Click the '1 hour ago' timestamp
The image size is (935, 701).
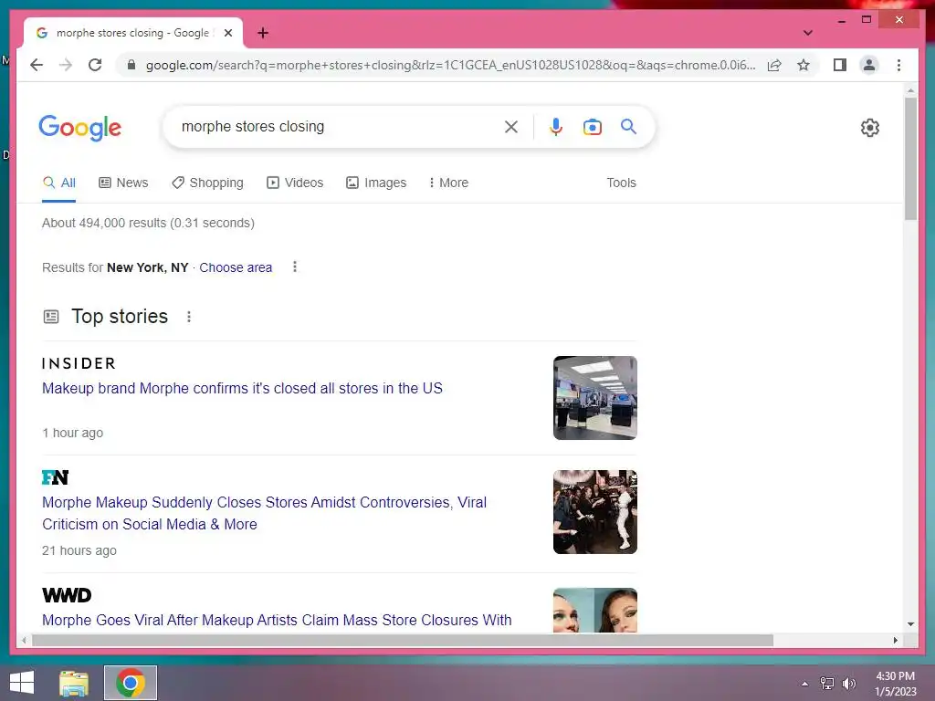[73, 433]
